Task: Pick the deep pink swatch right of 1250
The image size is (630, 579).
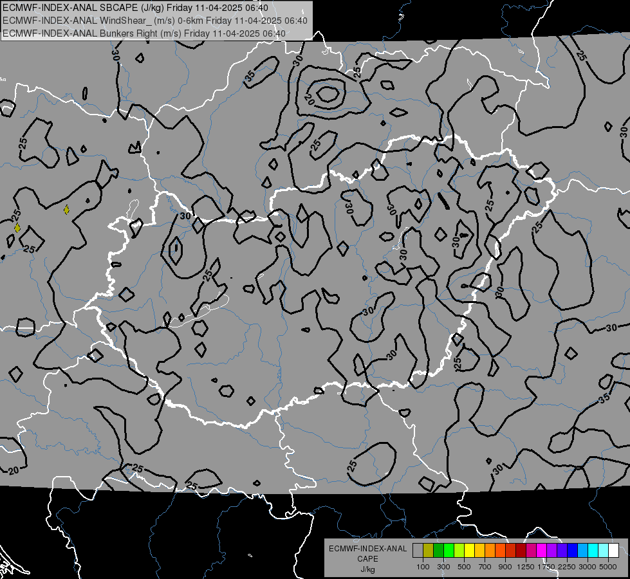Action: click(x=531, y=551)
